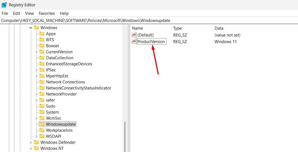Click the Windowsupdate folder icon
Viewport: 298px width, 152px height.
click(x=42, y=124)
